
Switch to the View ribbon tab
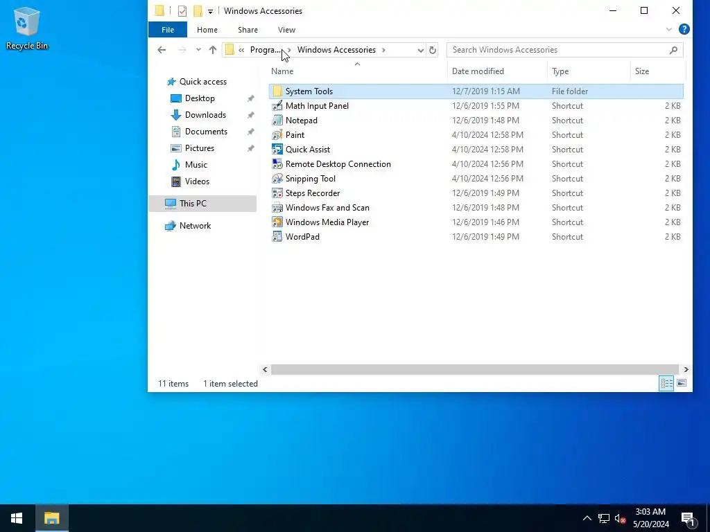click(x=286, y=30)
